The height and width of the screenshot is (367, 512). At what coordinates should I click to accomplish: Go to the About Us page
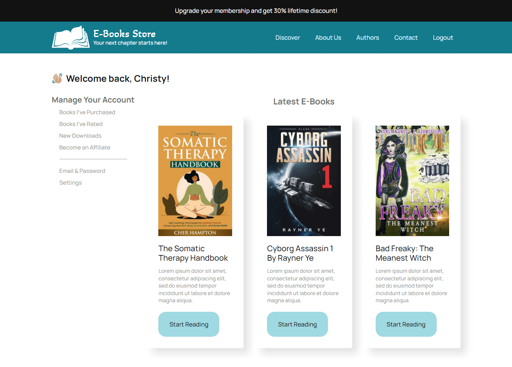(328, 37)
